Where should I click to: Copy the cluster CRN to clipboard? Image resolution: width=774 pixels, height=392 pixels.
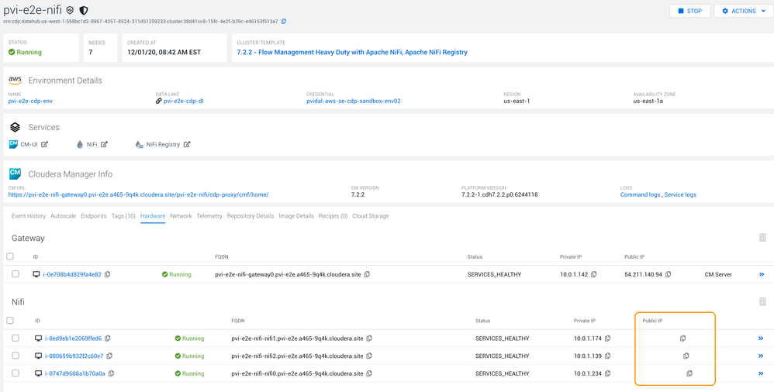284,21
